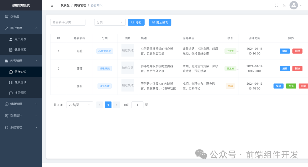Click the 搜索 search button
308x167 pixels.
[x=136, y=22]
